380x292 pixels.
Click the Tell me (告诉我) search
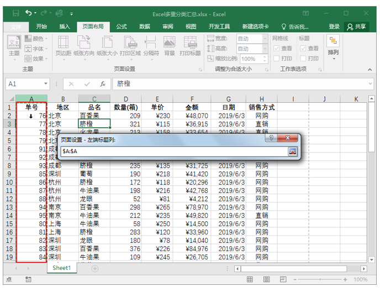pos(295,27)
